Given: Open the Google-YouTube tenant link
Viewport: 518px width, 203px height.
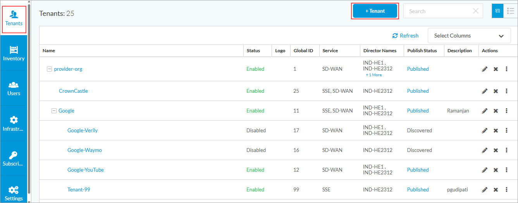Looking at the screenshot, I should click(x=86, y=170).
